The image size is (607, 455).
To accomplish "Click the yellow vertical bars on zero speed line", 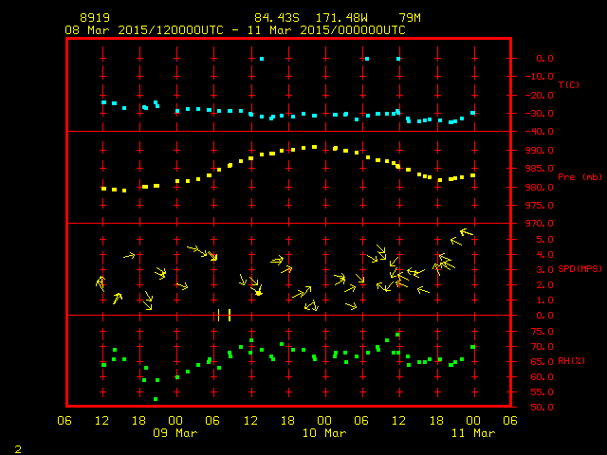I will point(224,315).
